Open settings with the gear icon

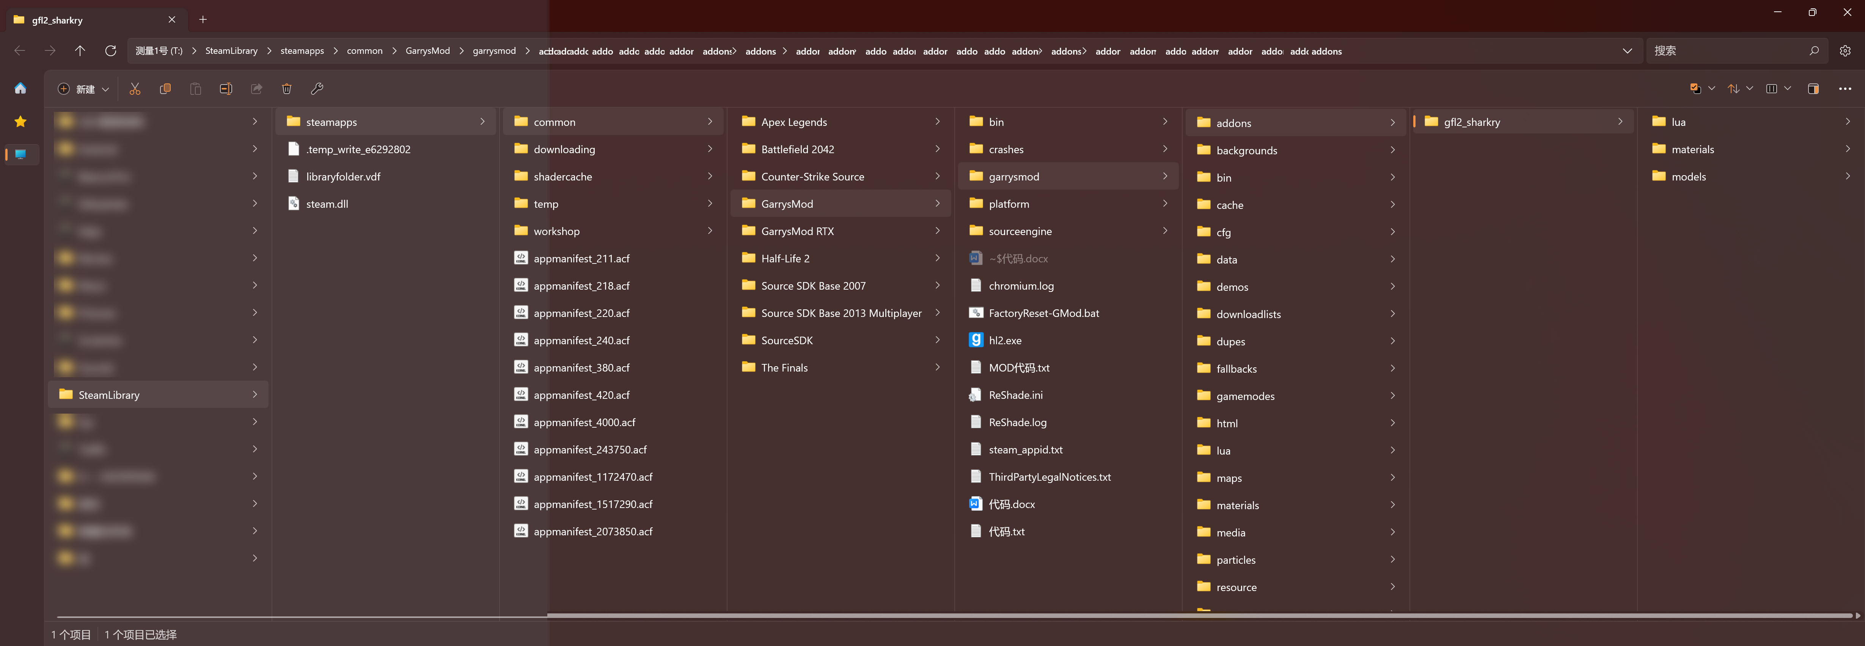point(1845,51)
